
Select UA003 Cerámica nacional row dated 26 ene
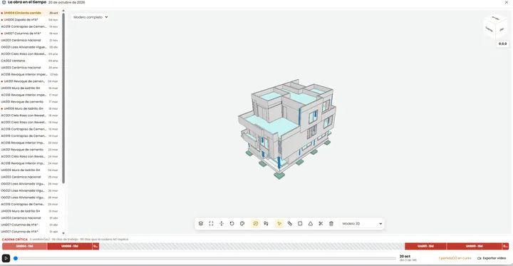(30, 68)
